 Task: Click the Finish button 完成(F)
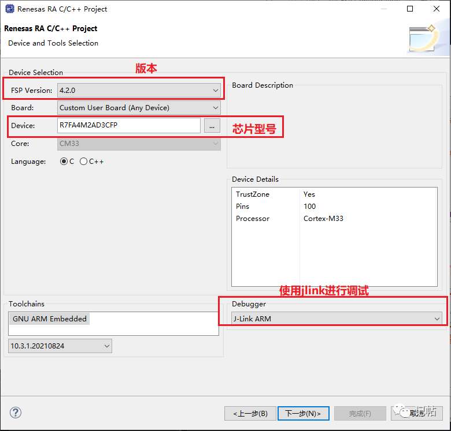[x=360, y=414]
